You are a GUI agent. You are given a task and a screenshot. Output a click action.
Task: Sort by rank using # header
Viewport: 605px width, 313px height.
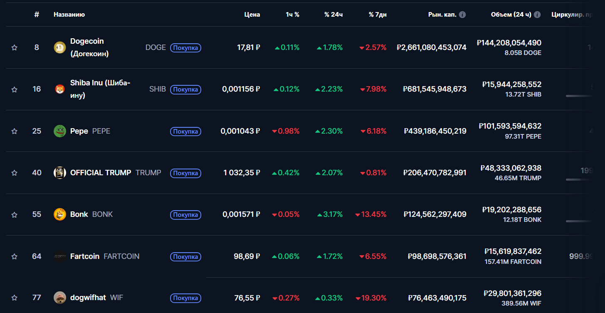point(37,15)
